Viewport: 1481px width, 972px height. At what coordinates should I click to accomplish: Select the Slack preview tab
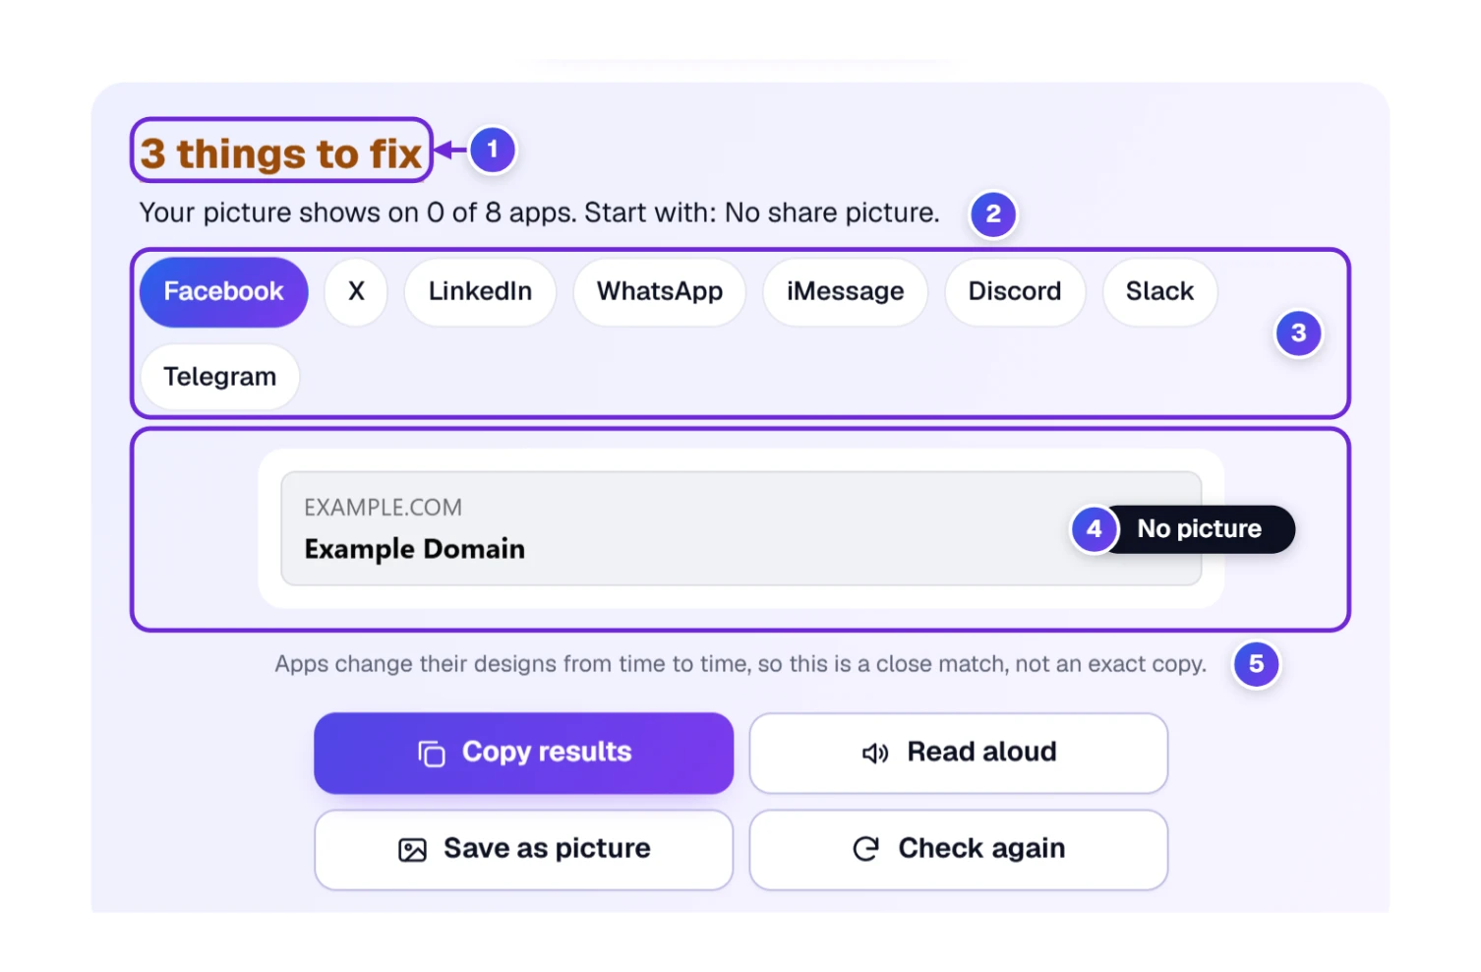click(x=1160, y=292)
